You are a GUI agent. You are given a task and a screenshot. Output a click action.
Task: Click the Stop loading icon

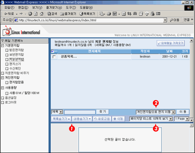click(30, 14)
